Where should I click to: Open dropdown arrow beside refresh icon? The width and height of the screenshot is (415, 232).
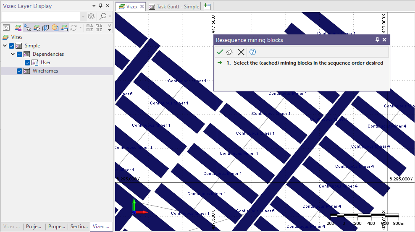point(80,28)
